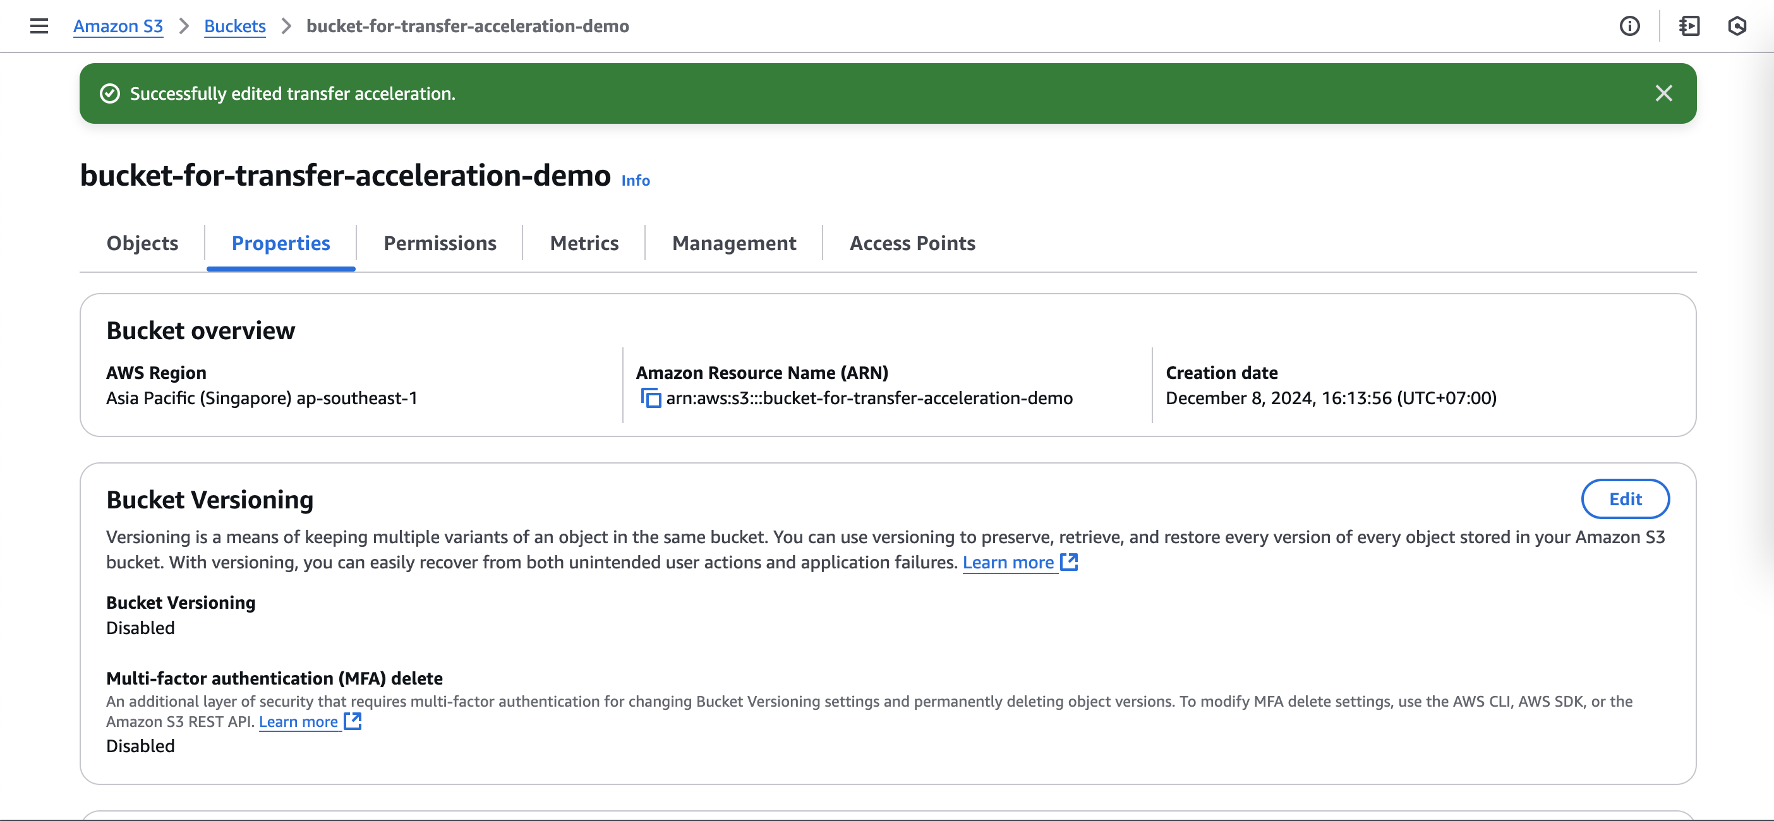Viewport: 1774px width, 821px height.
Task: Click the hexagon settings icon top right
Action: click(1737, 26)
